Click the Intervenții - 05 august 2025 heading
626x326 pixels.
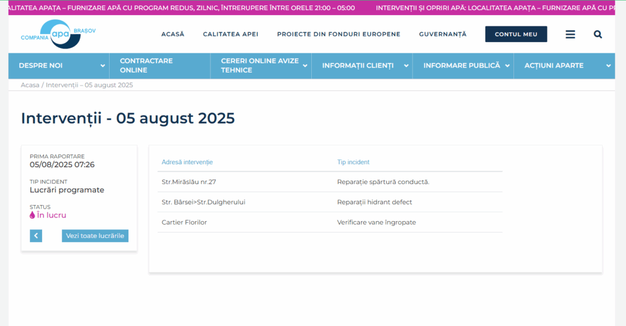click(x=128, y=118)
